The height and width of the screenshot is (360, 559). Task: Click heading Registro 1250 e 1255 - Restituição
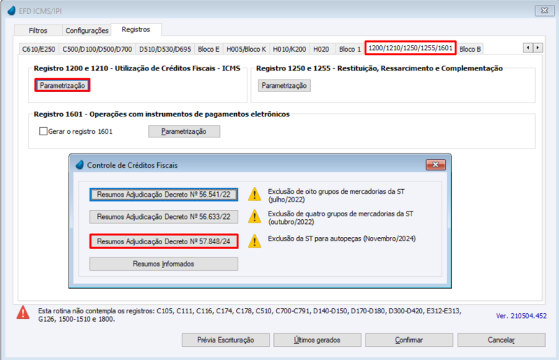(x=379, y=68)
